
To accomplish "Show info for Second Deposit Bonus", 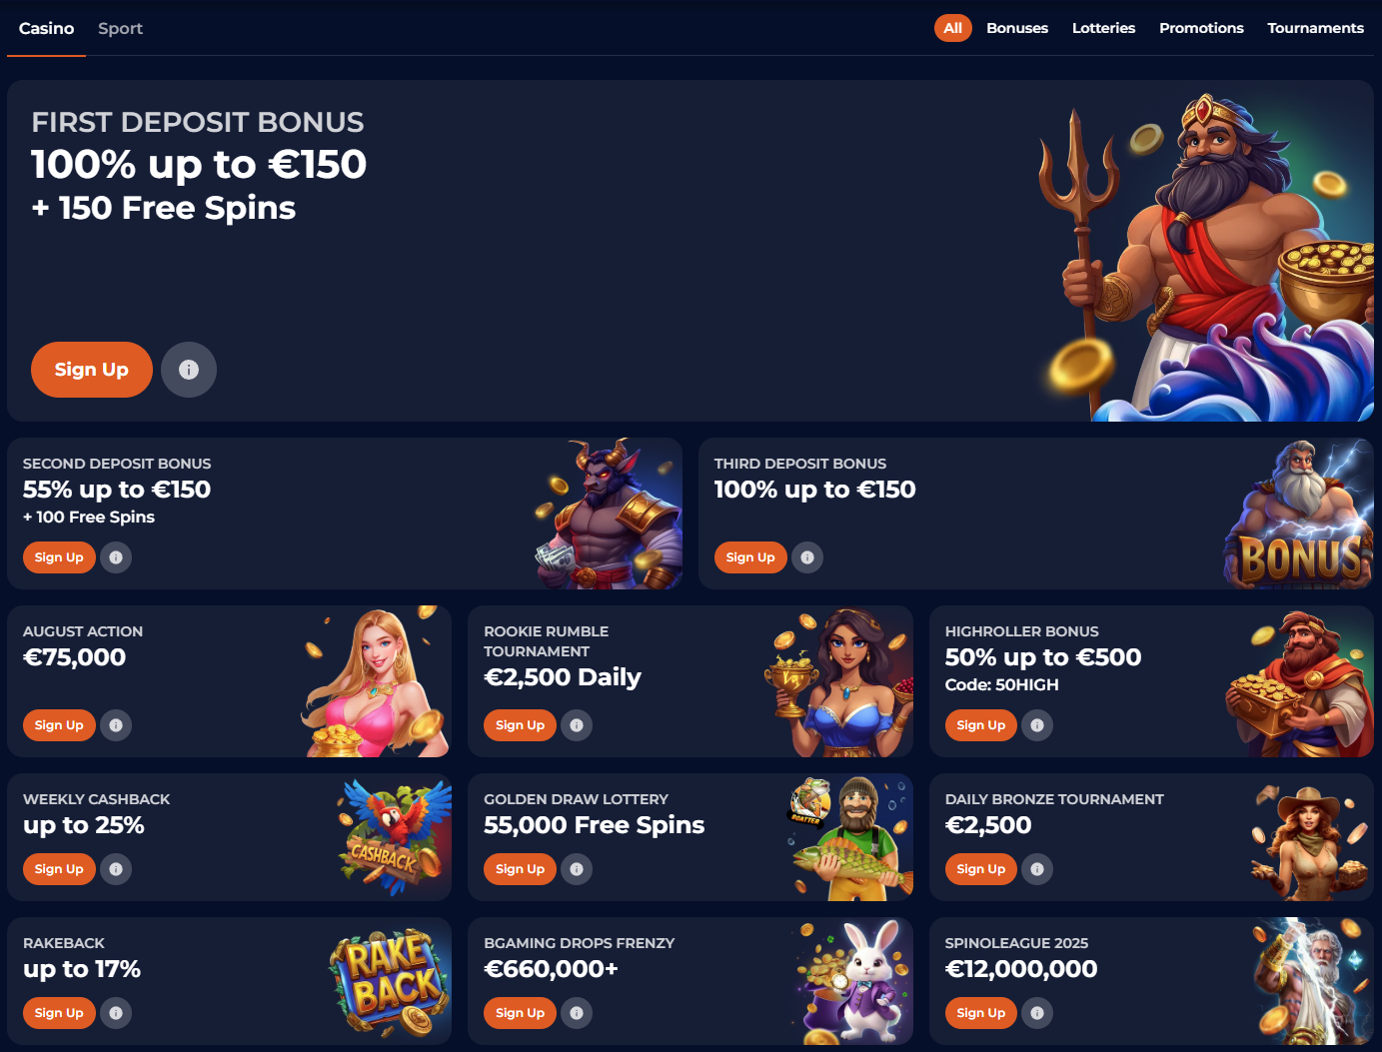I will coord(116,557).
